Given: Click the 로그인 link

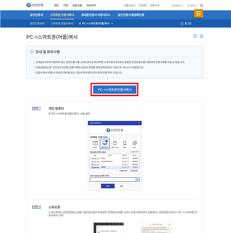Looking at the screenshot, I should click(x=188, y=23).
